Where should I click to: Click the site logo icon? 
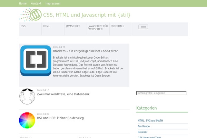tap(30, 14)
